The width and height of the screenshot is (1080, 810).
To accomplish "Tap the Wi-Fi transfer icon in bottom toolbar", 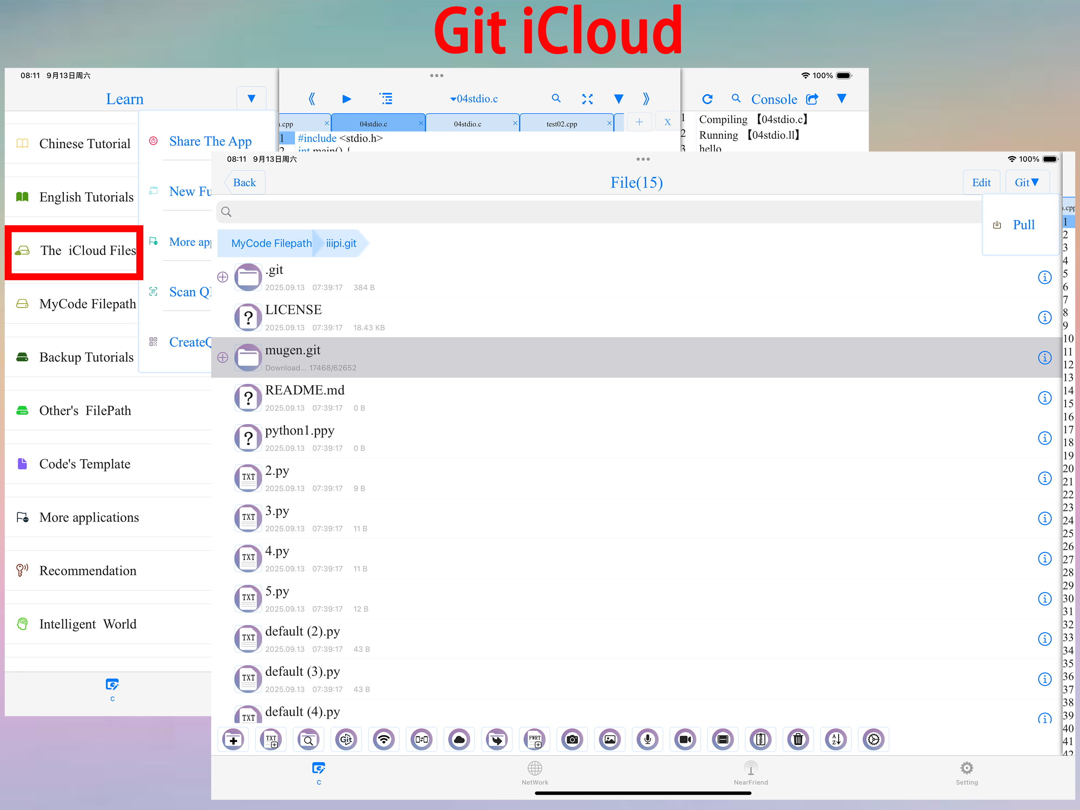I will (384, 740).
